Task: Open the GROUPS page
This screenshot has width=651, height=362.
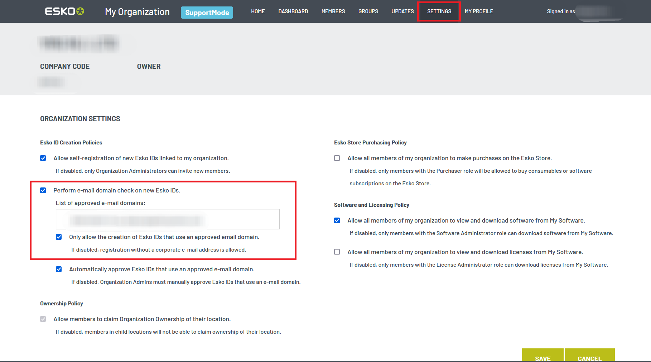Action: tap(368, 11)
